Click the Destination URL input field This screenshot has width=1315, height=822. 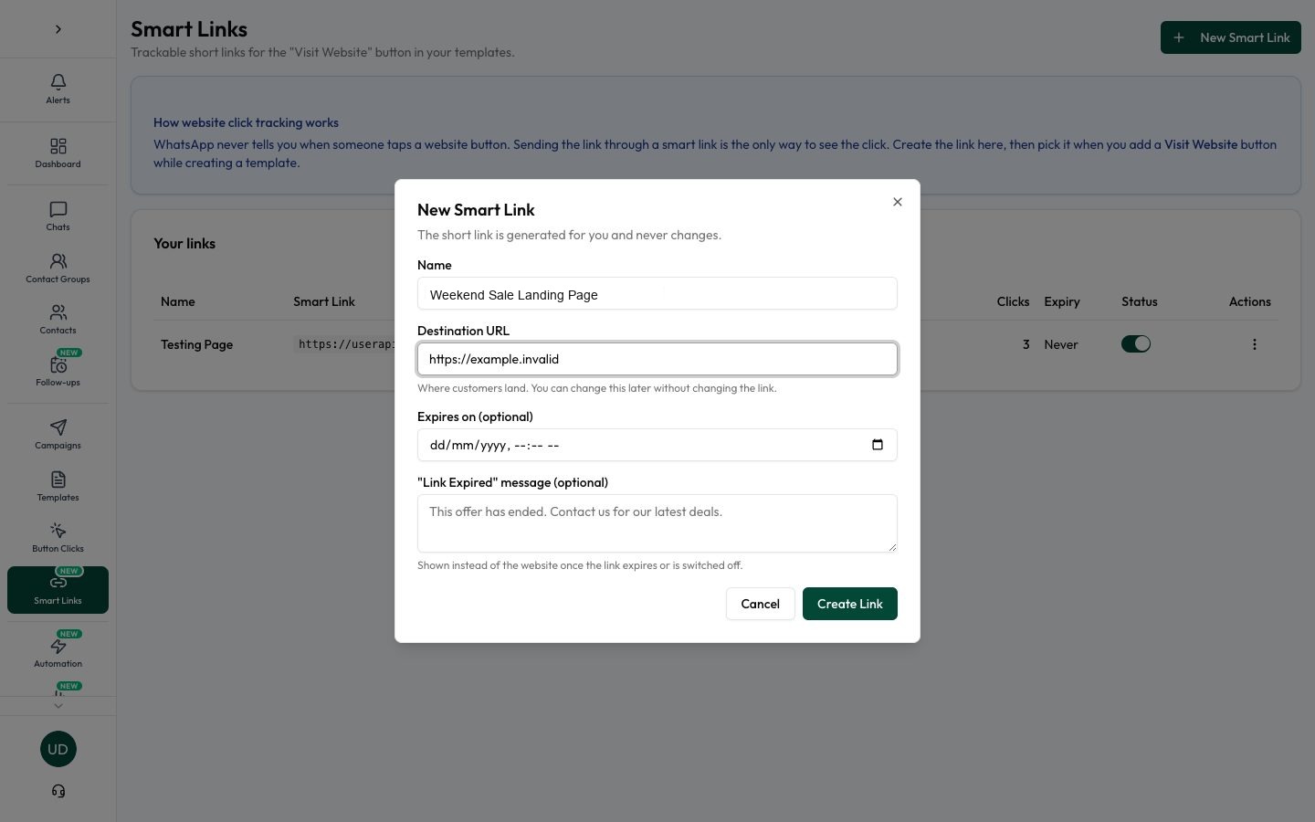tap(657, 359)
